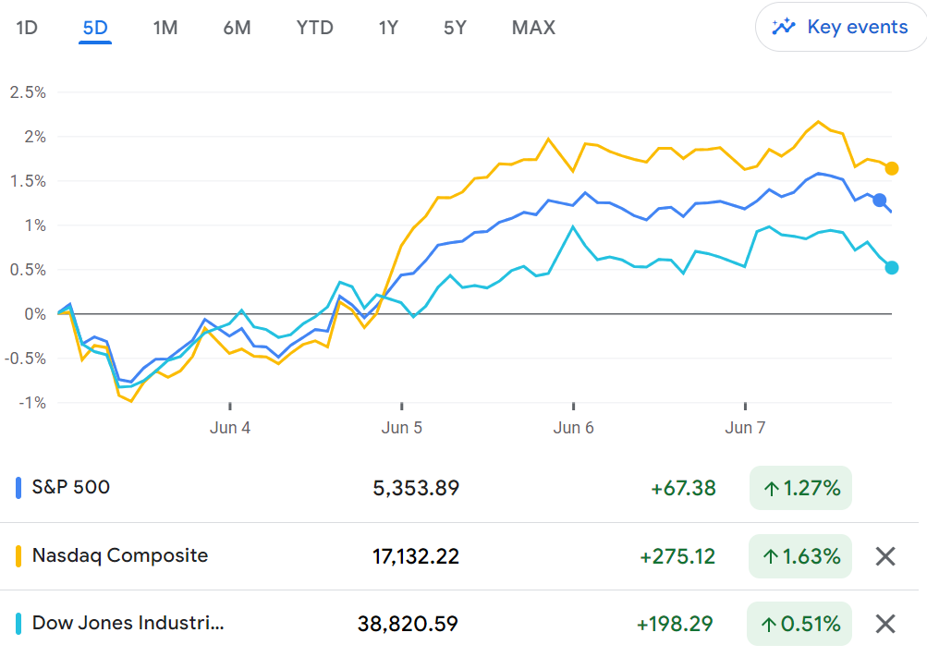Select the 1D time range tab
Viewport: 927px width, 657px height.
tap(27, 28)
